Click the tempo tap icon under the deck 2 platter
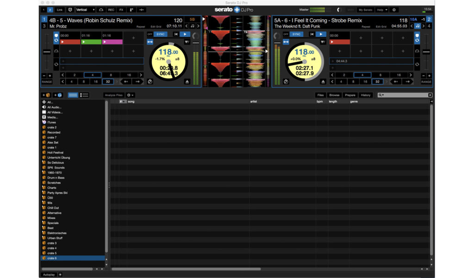Viewport: 474px width, 278px height. [286, 82]
